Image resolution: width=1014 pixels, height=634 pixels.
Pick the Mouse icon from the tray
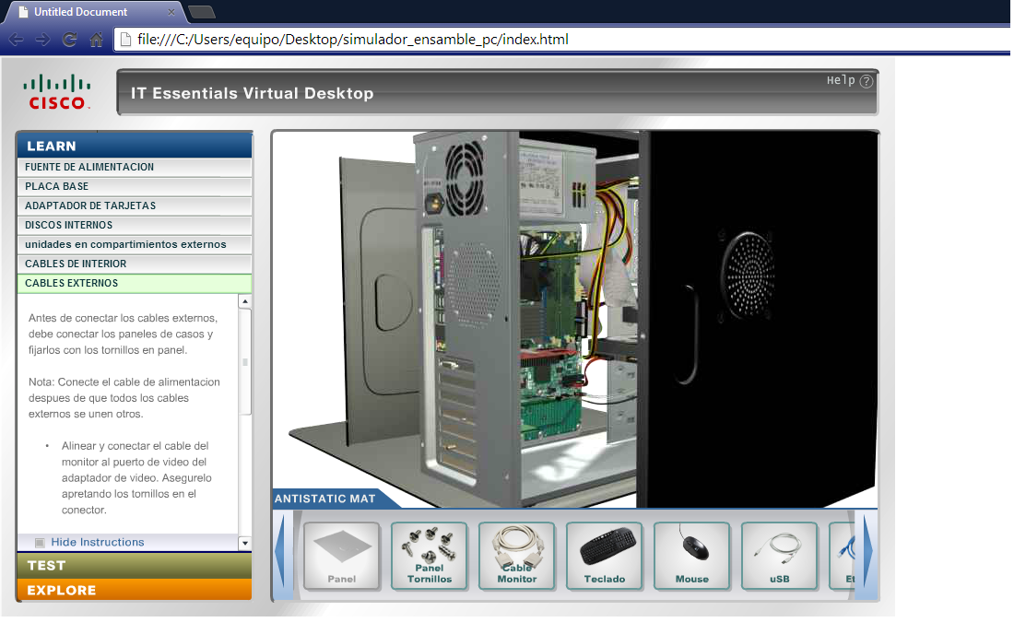691,555
